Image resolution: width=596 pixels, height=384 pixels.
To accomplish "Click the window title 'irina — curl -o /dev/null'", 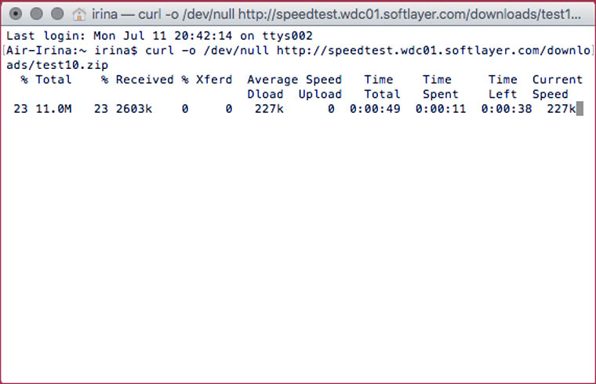I will (x=336, y=14).
